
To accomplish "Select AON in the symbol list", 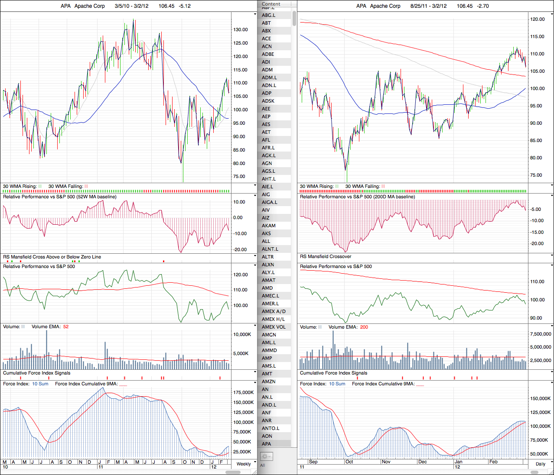I will coord(274,436).
